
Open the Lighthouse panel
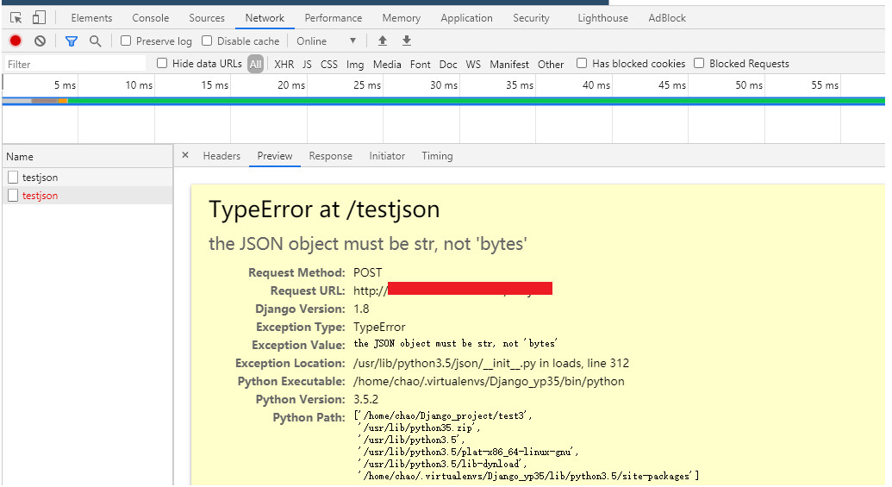coord(603,18)
